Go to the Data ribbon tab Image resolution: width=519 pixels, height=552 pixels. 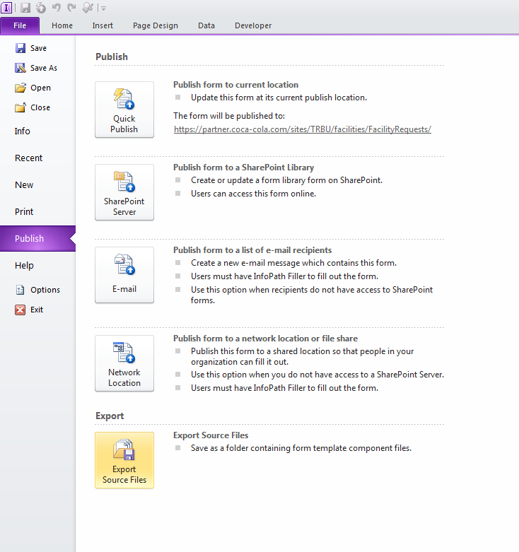tap(206, 25)
